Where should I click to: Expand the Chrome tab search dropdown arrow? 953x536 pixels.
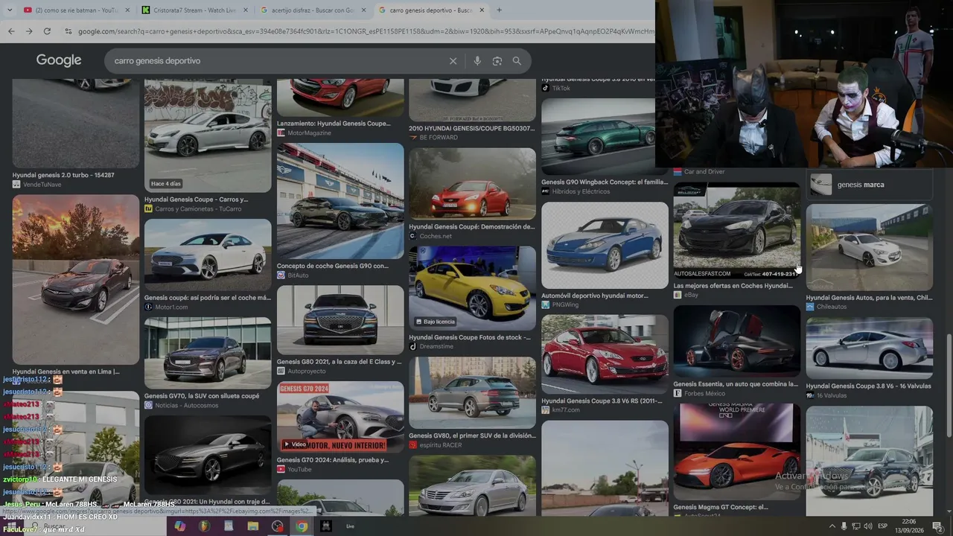pos(10,10)
